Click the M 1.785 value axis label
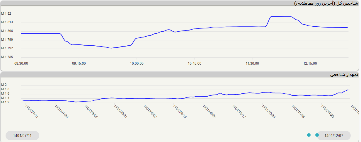The image size is (361, 142). pyautogui.click(x=7, y=57)
